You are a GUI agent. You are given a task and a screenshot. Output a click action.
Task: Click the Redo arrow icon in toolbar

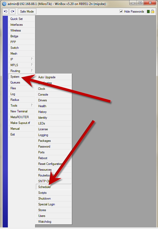tap(12, 12)
